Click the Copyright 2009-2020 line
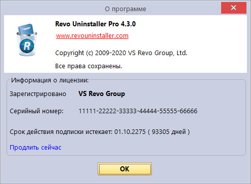The width and height of the screenshot is (251, 184). (x=121, y=53)
